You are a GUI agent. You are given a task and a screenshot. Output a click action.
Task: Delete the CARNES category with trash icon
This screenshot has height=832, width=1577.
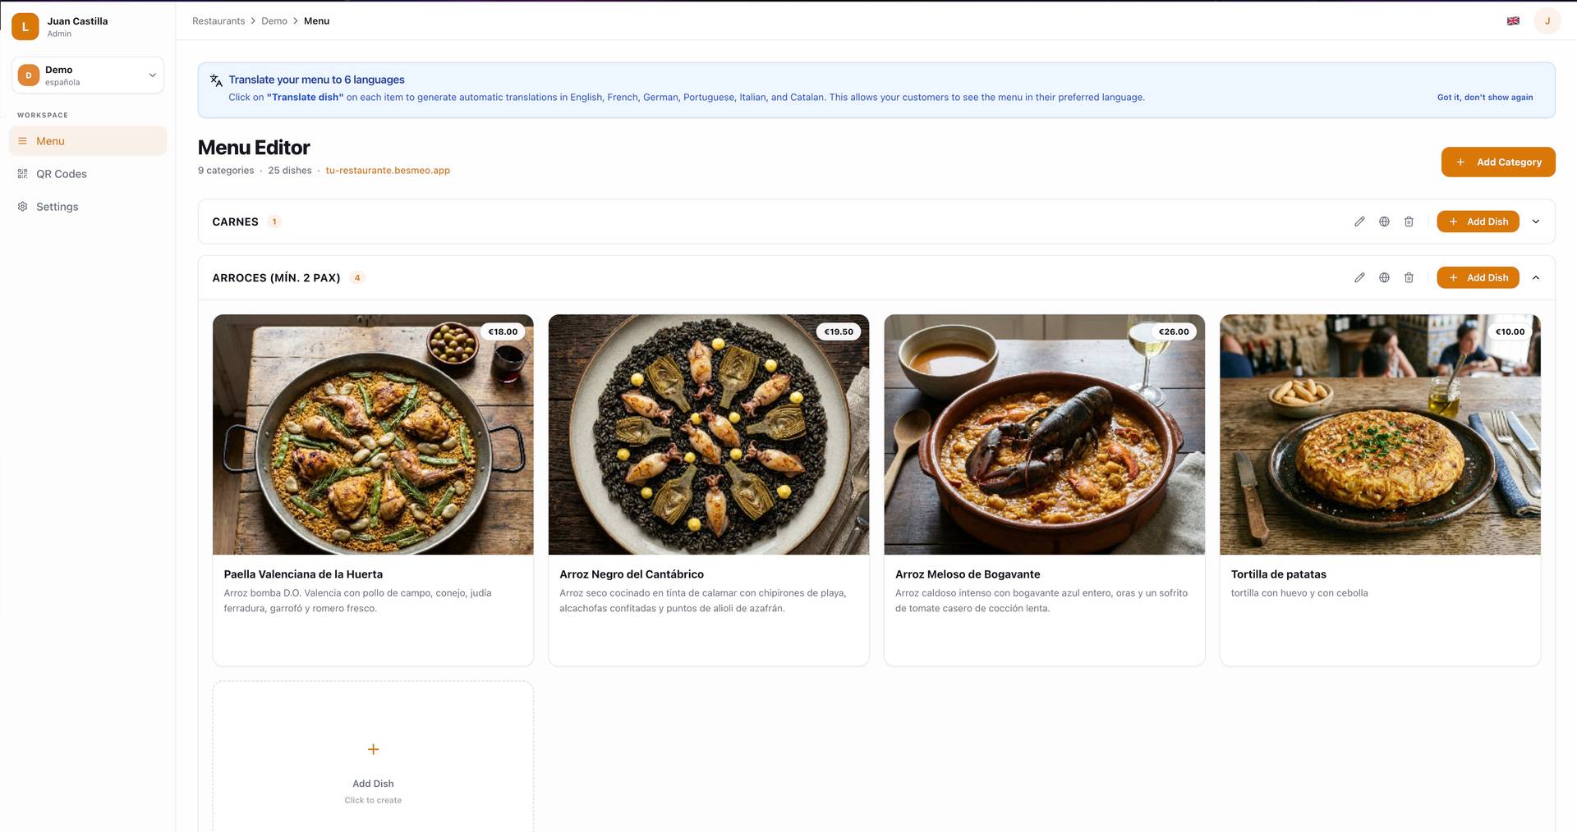click(x=1409, y=222)
